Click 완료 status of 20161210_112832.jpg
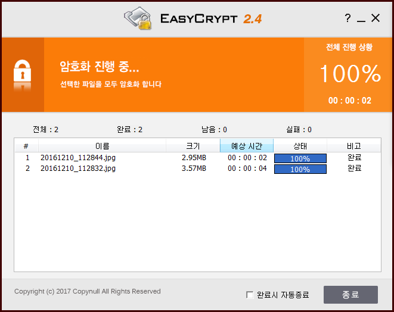The image size is (394, 312). tap(354, 168)
